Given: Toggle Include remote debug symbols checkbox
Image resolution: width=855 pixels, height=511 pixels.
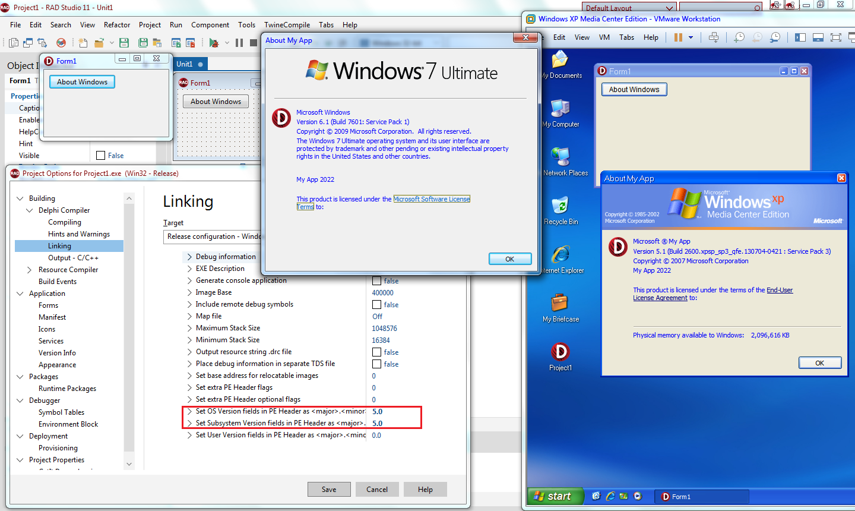Looking at the screenshot, I should coord(376,305).
